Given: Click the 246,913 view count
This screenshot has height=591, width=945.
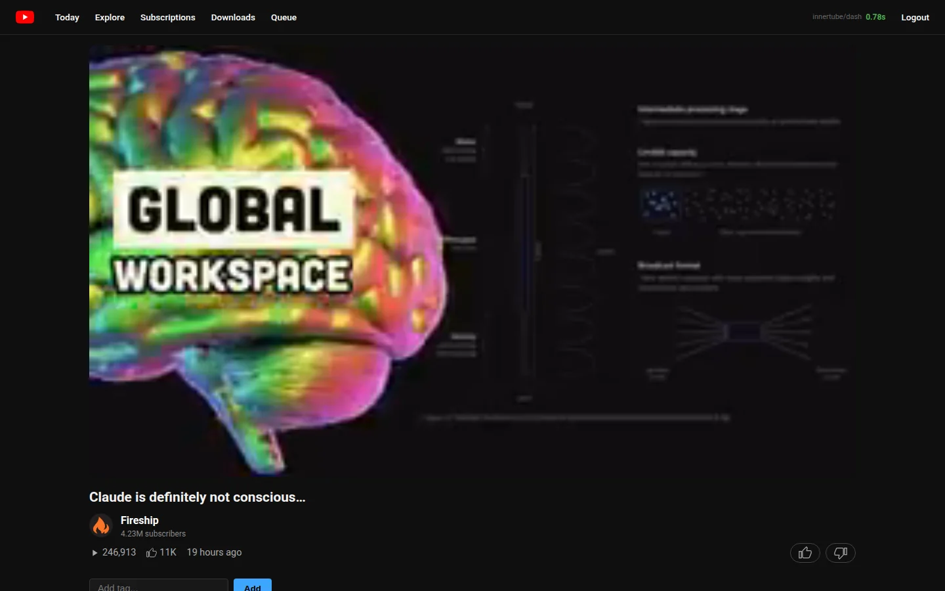Looking at the screenshot, I should click(x=114, y=552).
